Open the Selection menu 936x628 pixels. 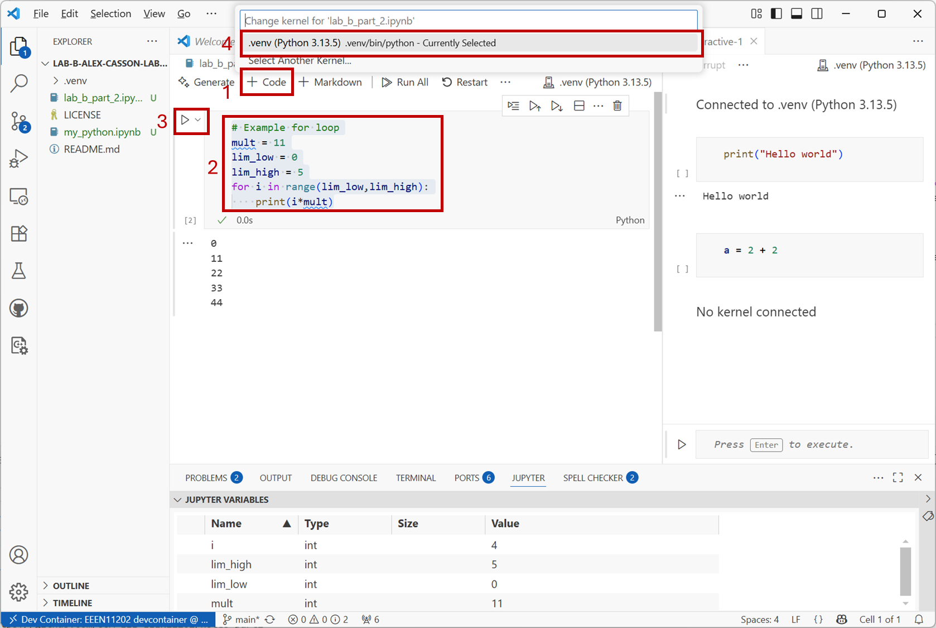[110, 14]
